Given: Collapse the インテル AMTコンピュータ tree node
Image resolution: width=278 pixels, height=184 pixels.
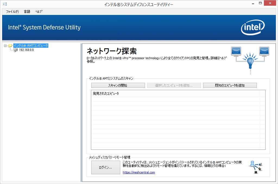Looking at the screenshot, I should [x=5, y=46].
